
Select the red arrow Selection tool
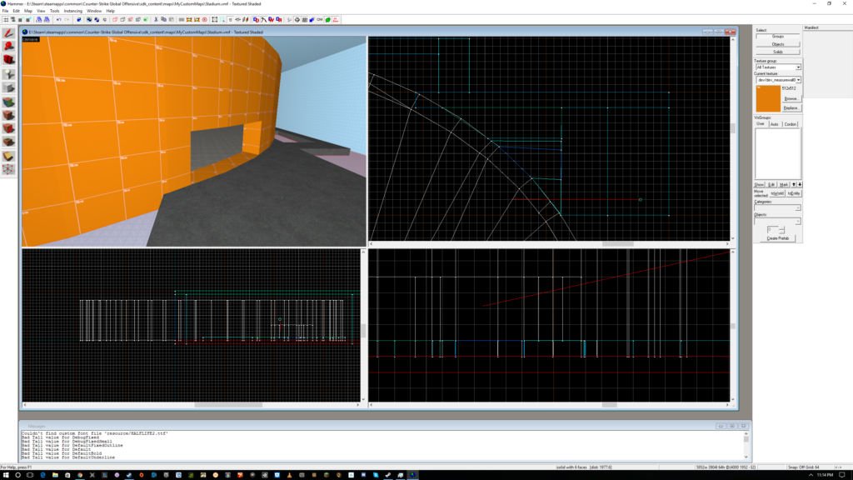(x=8, y=33)
